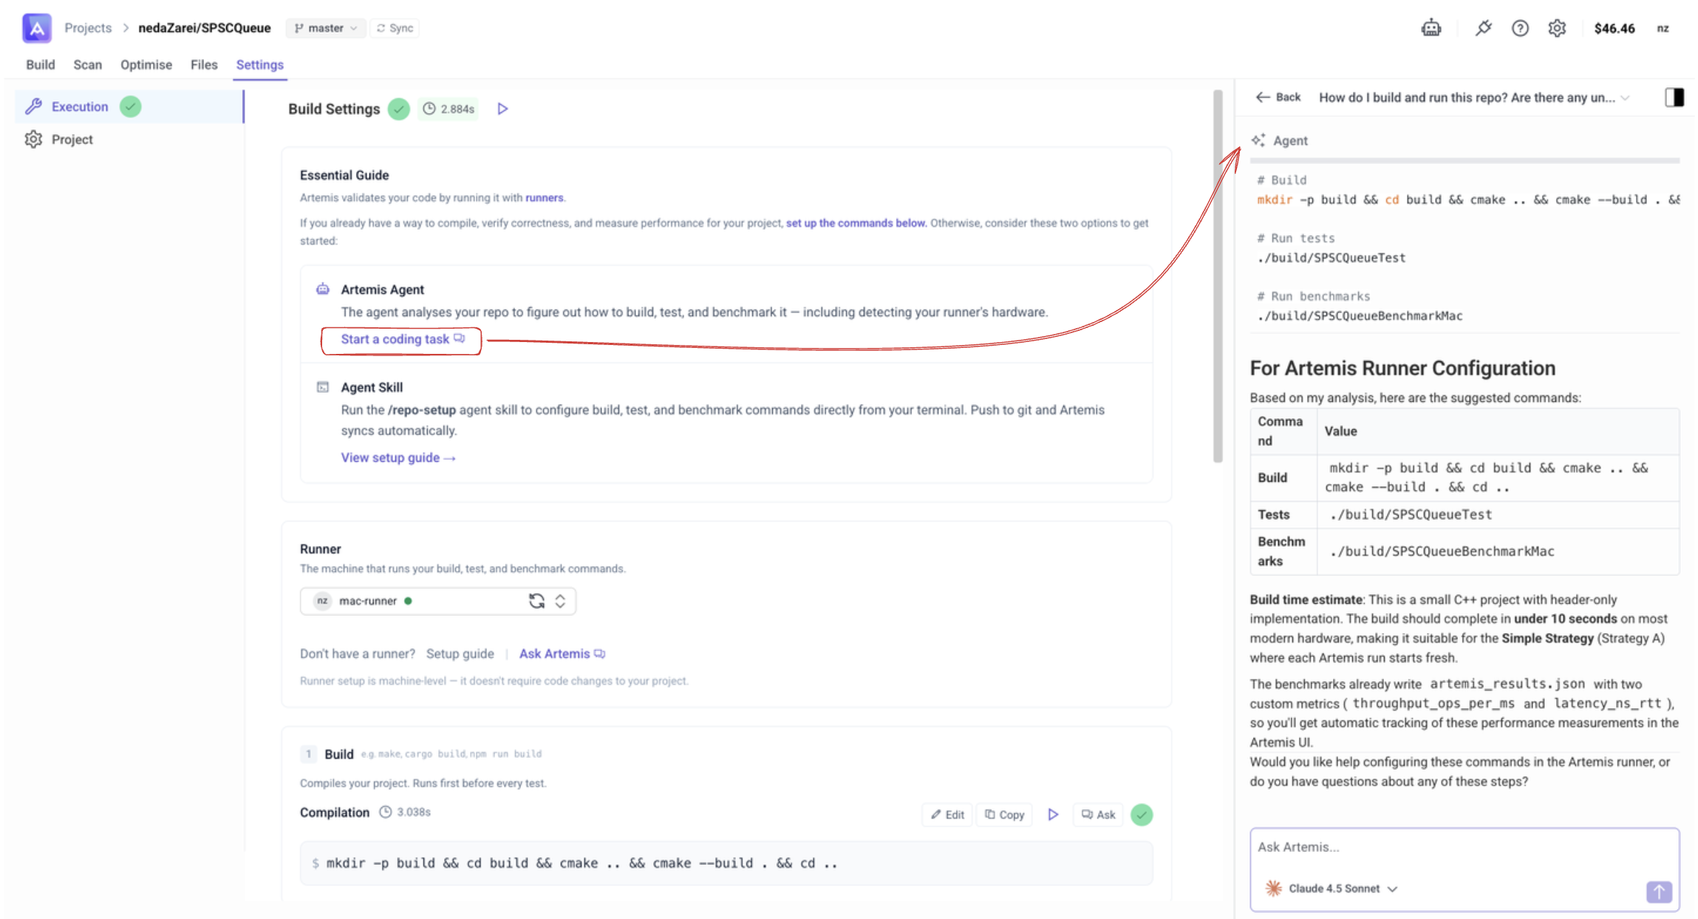Screen dimensions: 1698x919
Task: Switch to the Build tab
Action: (41, 65)
